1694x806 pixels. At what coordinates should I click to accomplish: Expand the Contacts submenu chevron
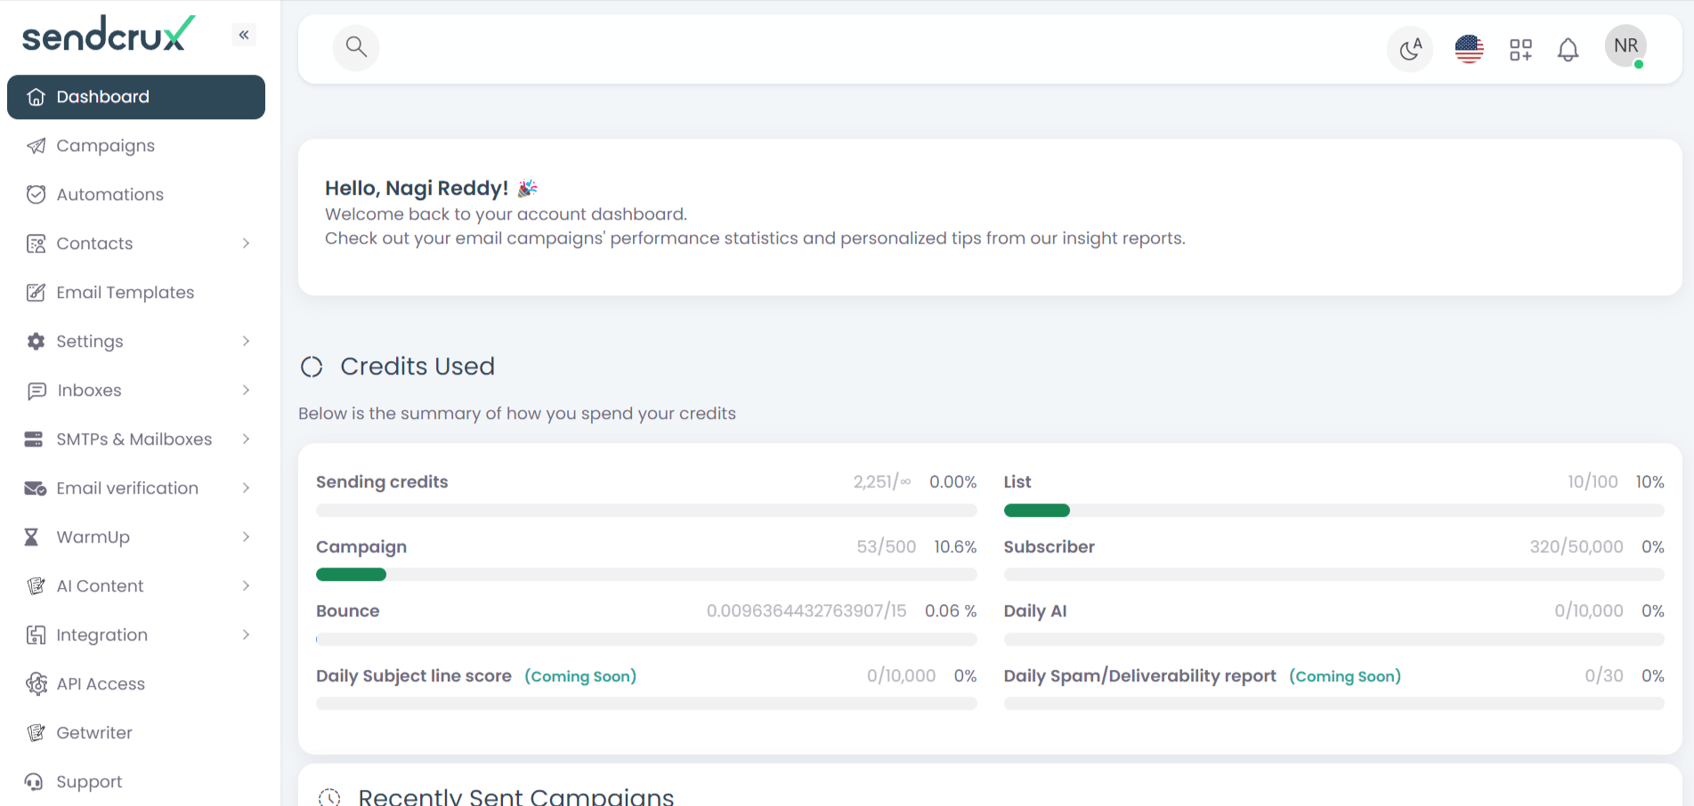(x=247, y=244)
